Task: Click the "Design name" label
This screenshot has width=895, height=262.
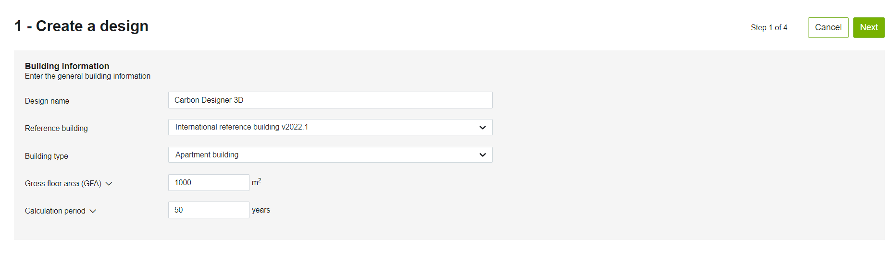Action: coord(47,101)
